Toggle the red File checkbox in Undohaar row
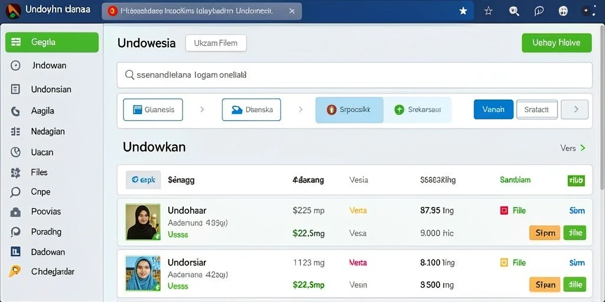Screen dimensions: 605x302 pos(504,211)
